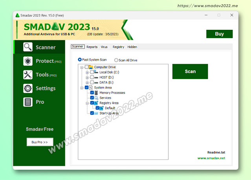The width and height of the screenshot is (251, 180).
Task: Switch to the Scanner tab
Action: (x=78, y=46)
